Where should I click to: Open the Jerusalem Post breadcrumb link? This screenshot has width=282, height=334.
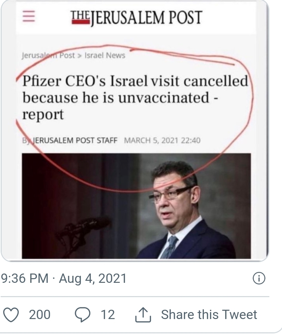(48, 56)
